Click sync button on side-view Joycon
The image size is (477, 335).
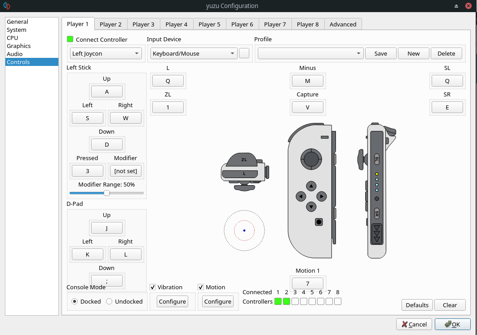click(376, 199)
